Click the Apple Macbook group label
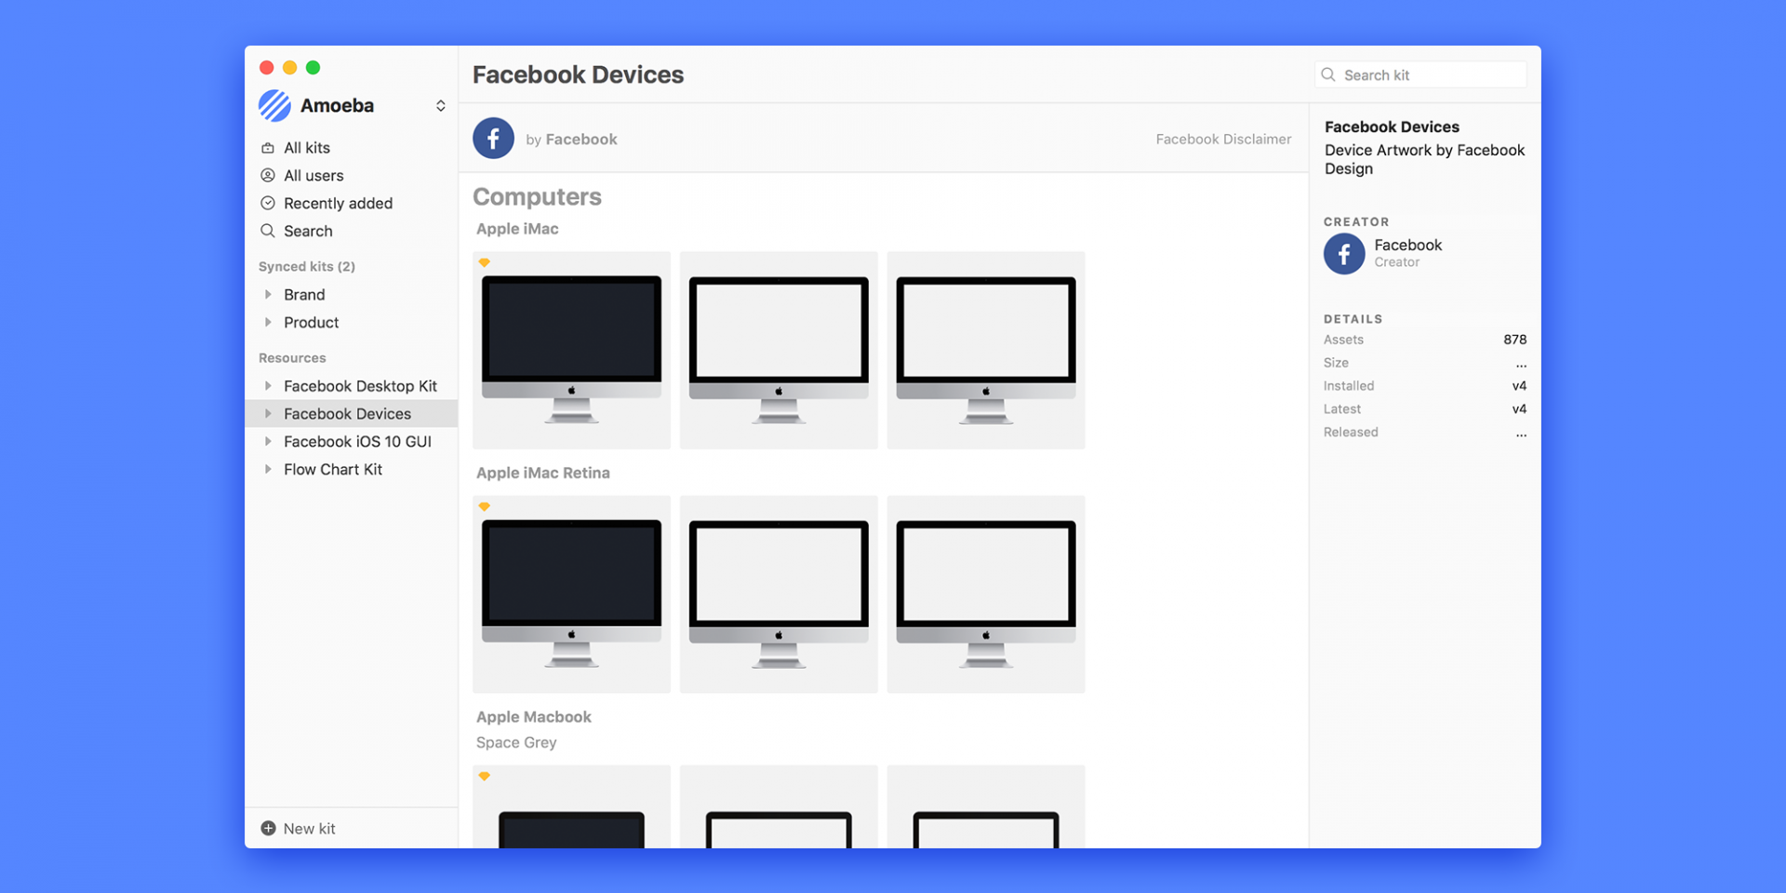Viewport: 1786px width, 893px height. [x=534, y=717]
